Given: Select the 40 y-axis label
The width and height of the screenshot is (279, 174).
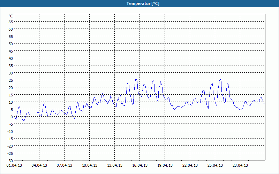Looking at the screenshot, I should [11, 58].
